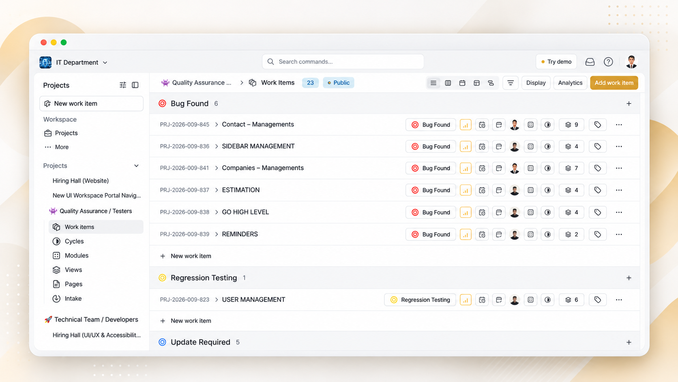Screen dimensions: 678x382
Task: Go to Quality Assurance breadcrumb
Action: (197, 83)
